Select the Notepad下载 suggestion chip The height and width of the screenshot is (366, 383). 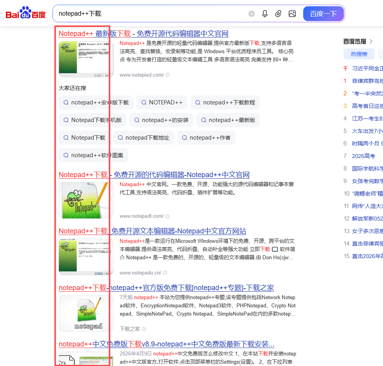point(84,138)
